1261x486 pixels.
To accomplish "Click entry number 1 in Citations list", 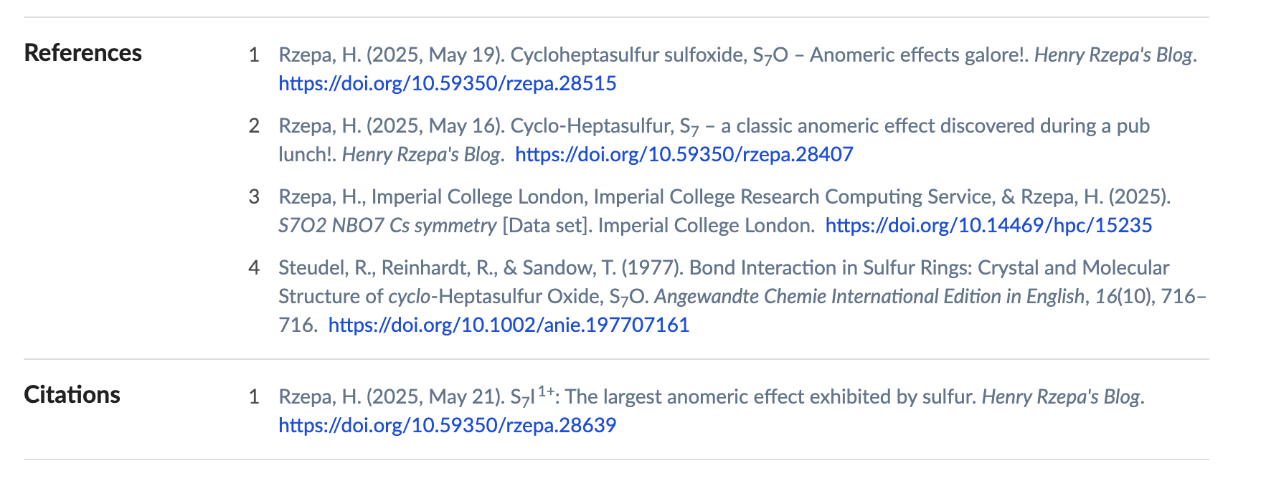I will click(254, 397).
